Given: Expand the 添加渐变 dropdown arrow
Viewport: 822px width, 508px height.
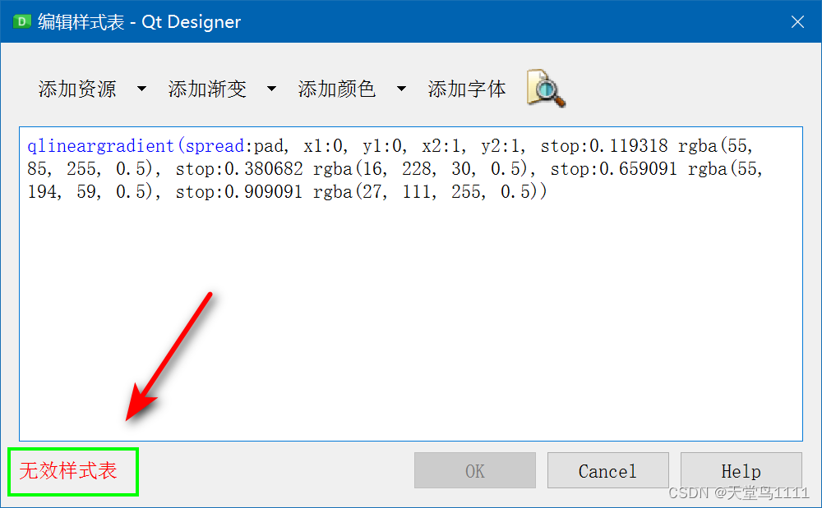Looking at the screenshot, I should (x=271, y=89).
